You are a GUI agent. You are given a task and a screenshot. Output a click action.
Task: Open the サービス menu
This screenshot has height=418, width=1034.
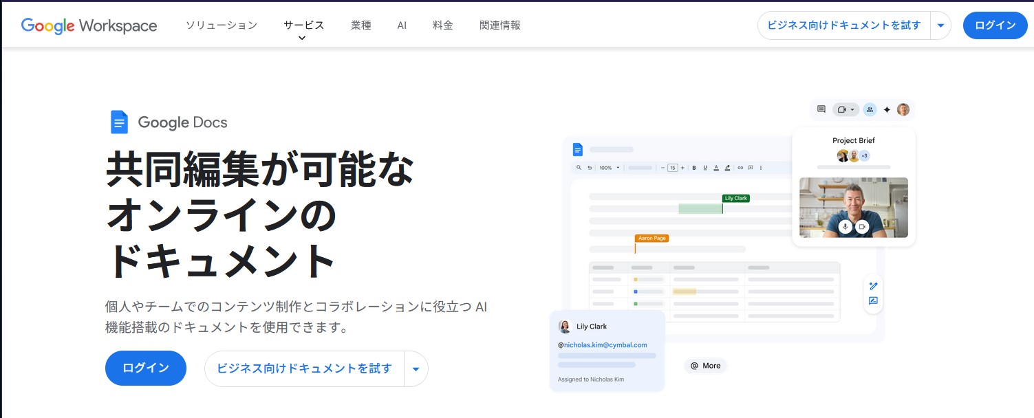click(x=303, y=25)
